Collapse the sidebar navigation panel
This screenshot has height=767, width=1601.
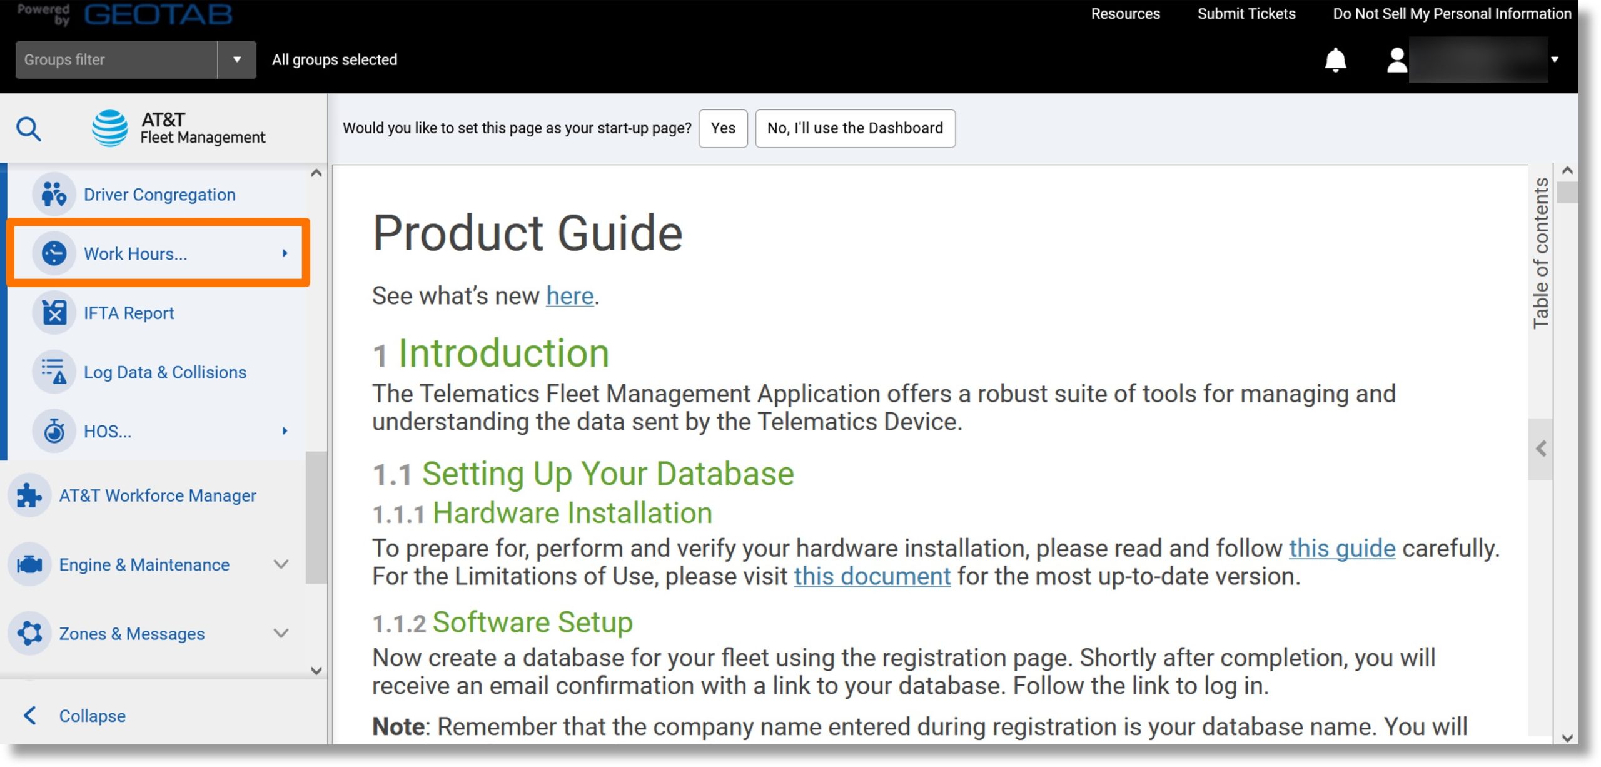pos(92,716)
